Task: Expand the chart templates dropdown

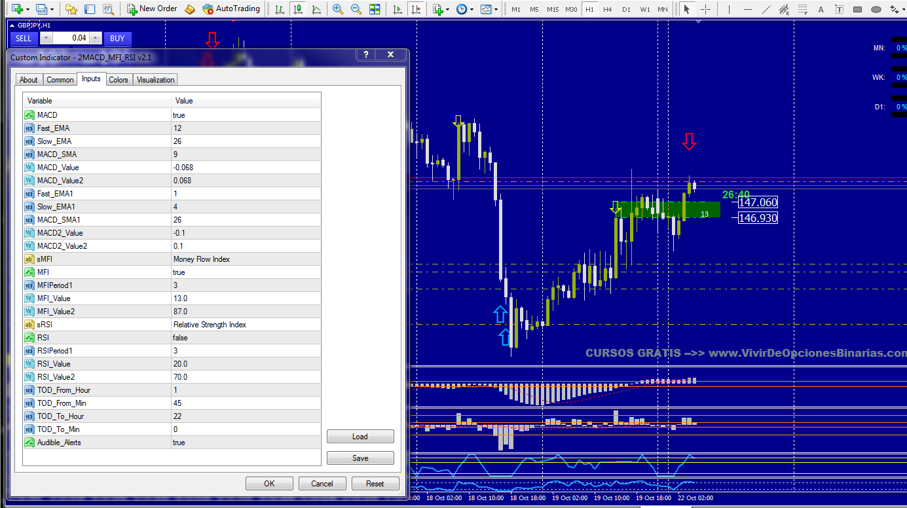Action: point(488,9)
